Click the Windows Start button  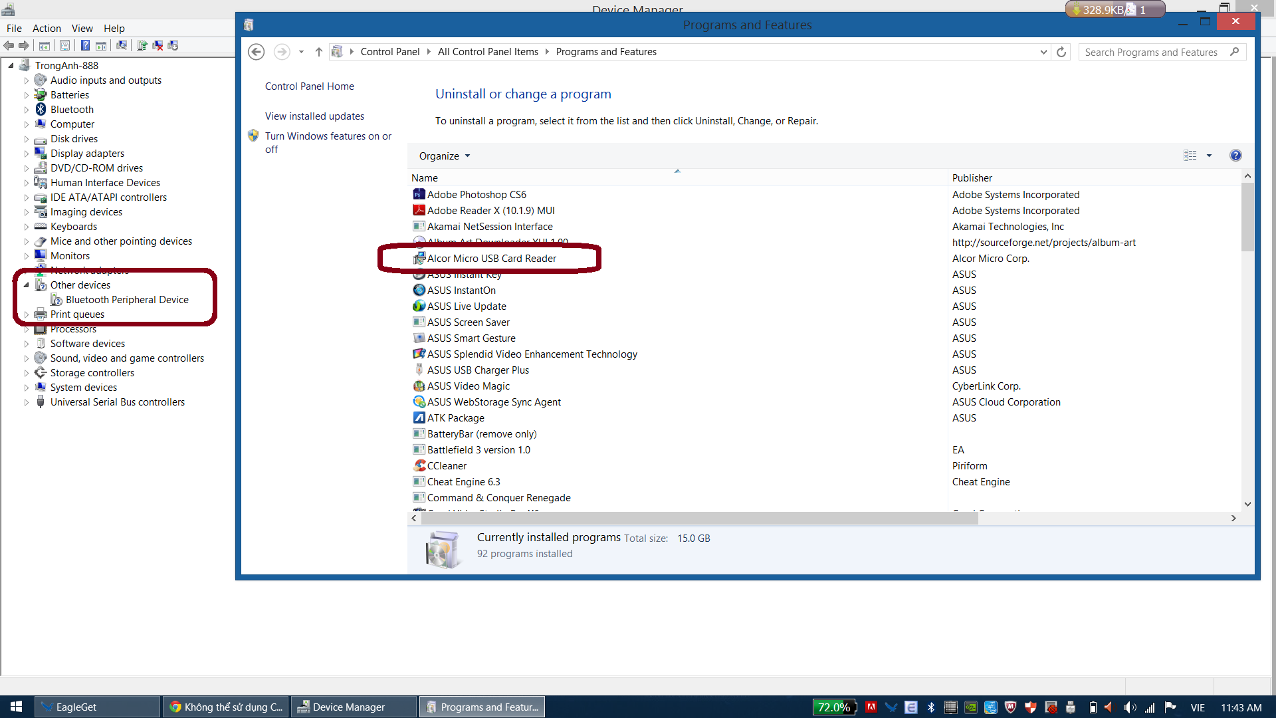click(x=16, y=707)
